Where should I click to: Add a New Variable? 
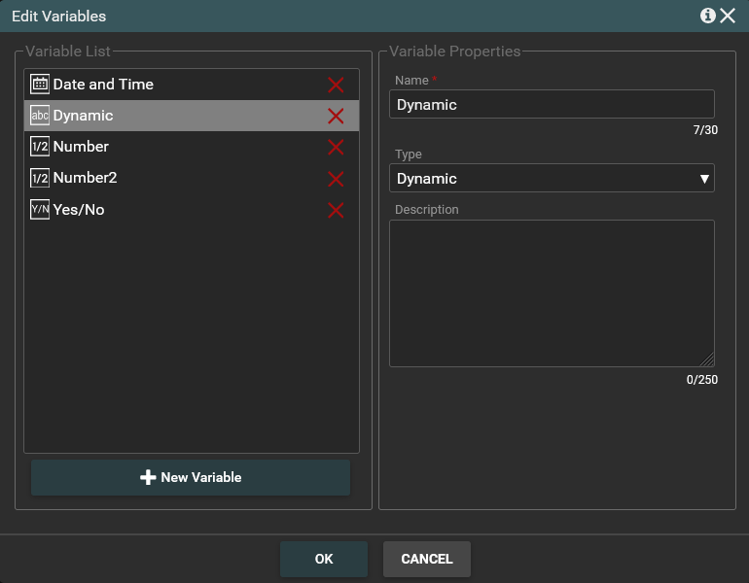(x=191, y=477)
